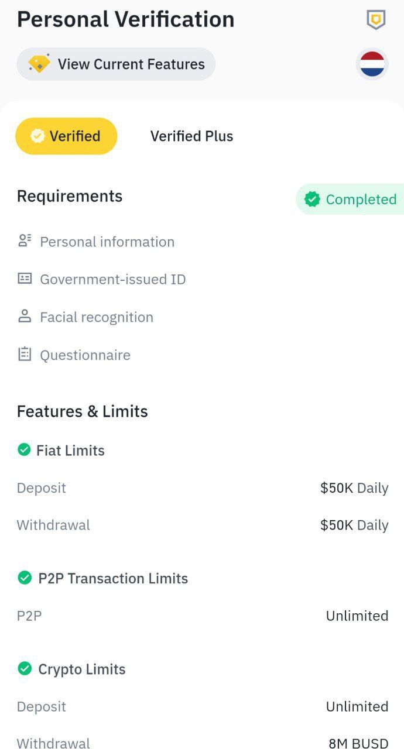
Task: Tap the fiat Deposit $50K Daily value
Action: [x=354, y=488]
